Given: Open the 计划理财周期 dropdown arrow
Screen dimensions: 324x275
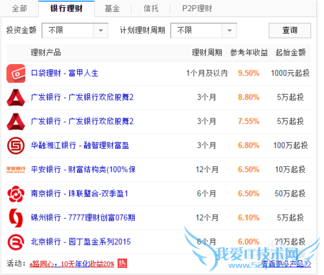Looking at the screenshot, I should pyautogui.click(x=229, y=30).
